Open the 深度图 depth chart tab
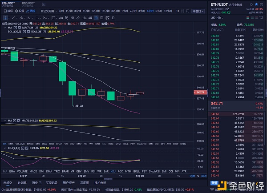267x193 pixels. click(x=85, y=183)
